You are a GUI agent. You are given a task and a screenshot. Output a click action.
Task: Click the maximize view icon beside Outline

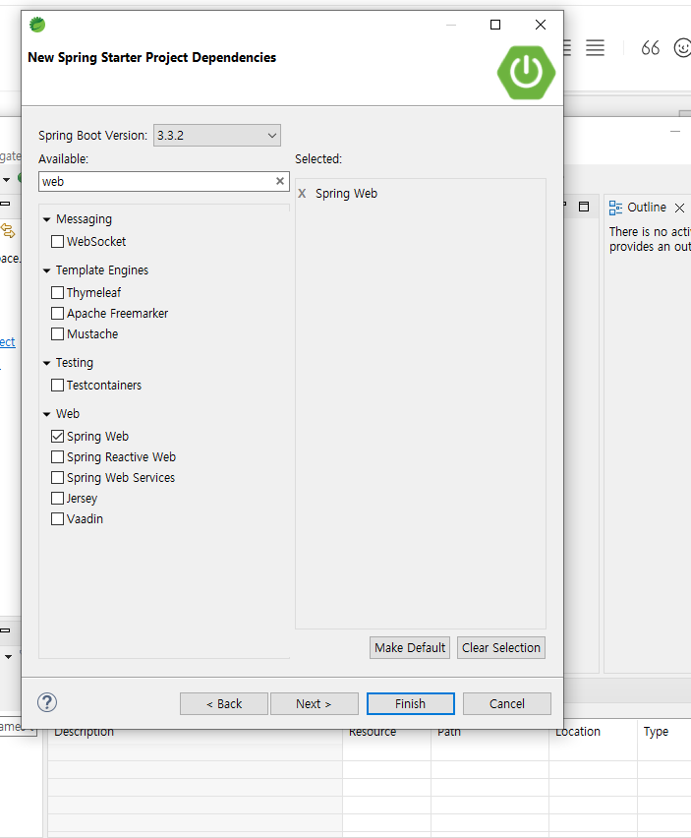584,207
